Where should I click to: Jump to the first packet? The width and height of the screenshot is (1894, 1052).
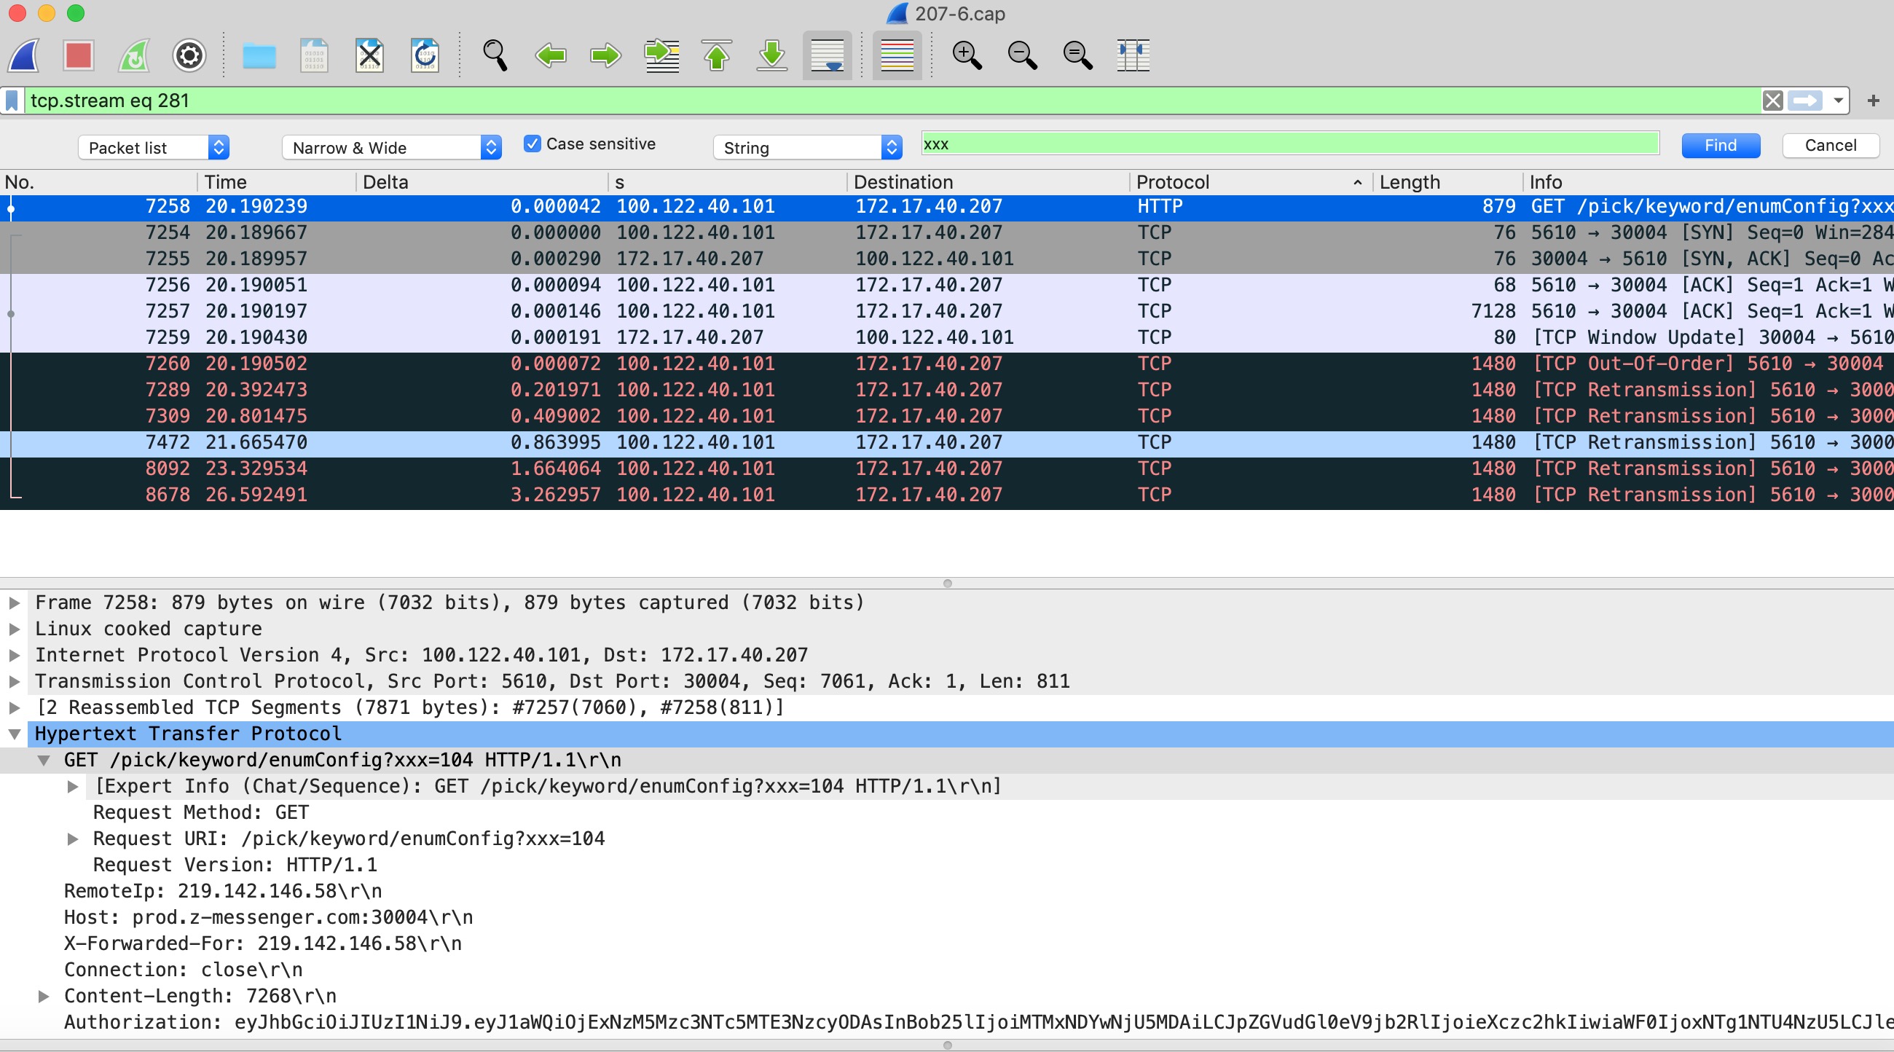coord(717,55)
